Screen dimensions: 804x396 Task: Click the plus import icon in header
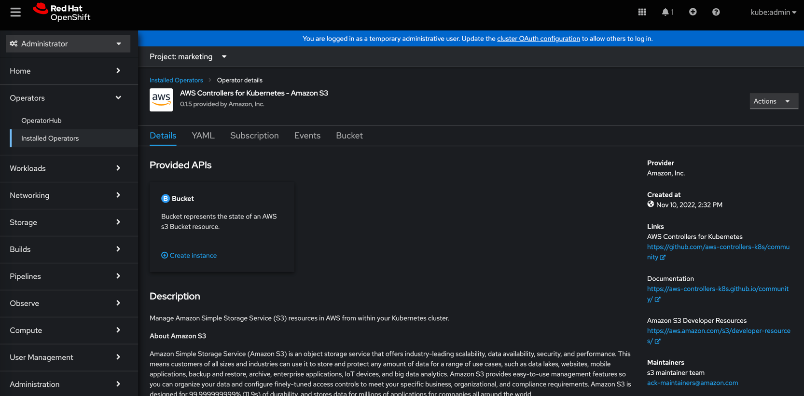click(x=693, y=12)
